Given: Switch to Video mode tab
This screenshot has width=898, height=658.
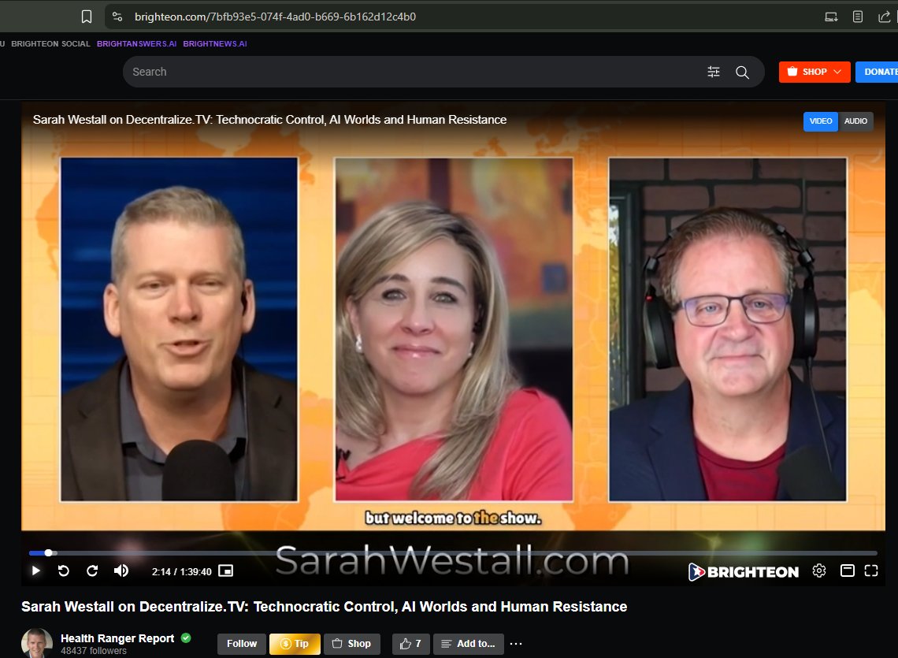Looking at the screenshot, I should tap(821, 121).
